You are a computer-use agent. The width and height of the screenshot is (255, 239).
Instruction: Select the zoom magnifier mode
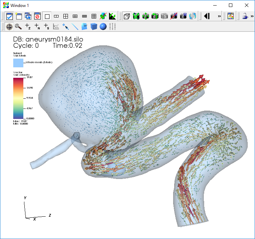(x=18, y=27)
